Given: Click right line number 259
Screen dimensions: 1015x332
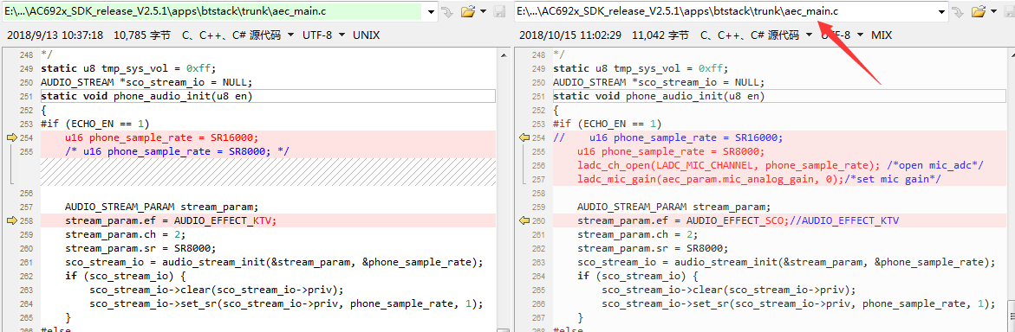Looking at the screenshot, I should 538,207.
